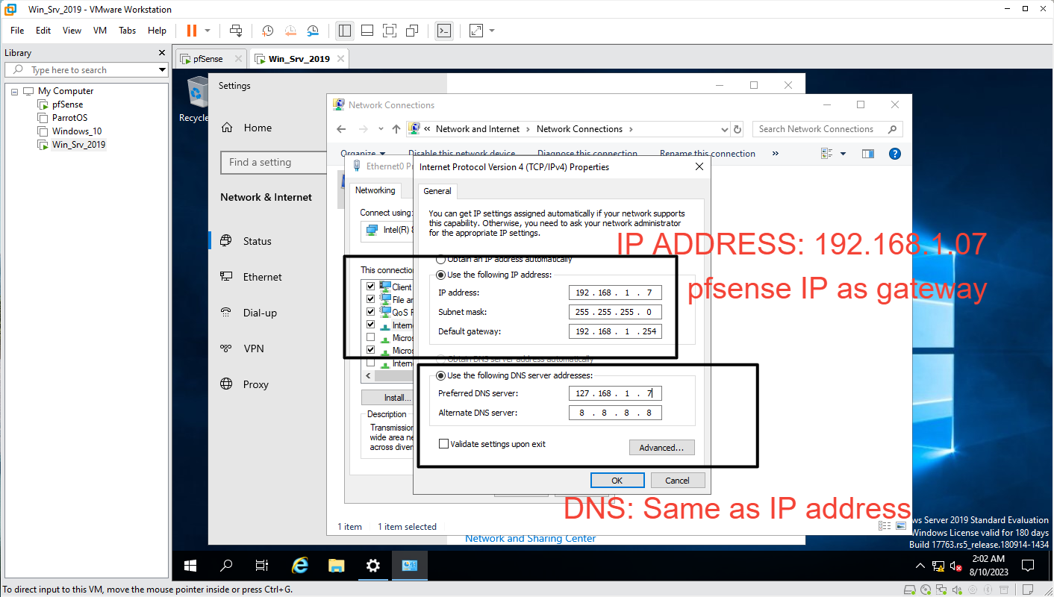Collapse the My Computer tree node
This screenshot has width=1054, height=597.
tap(14, 91)
